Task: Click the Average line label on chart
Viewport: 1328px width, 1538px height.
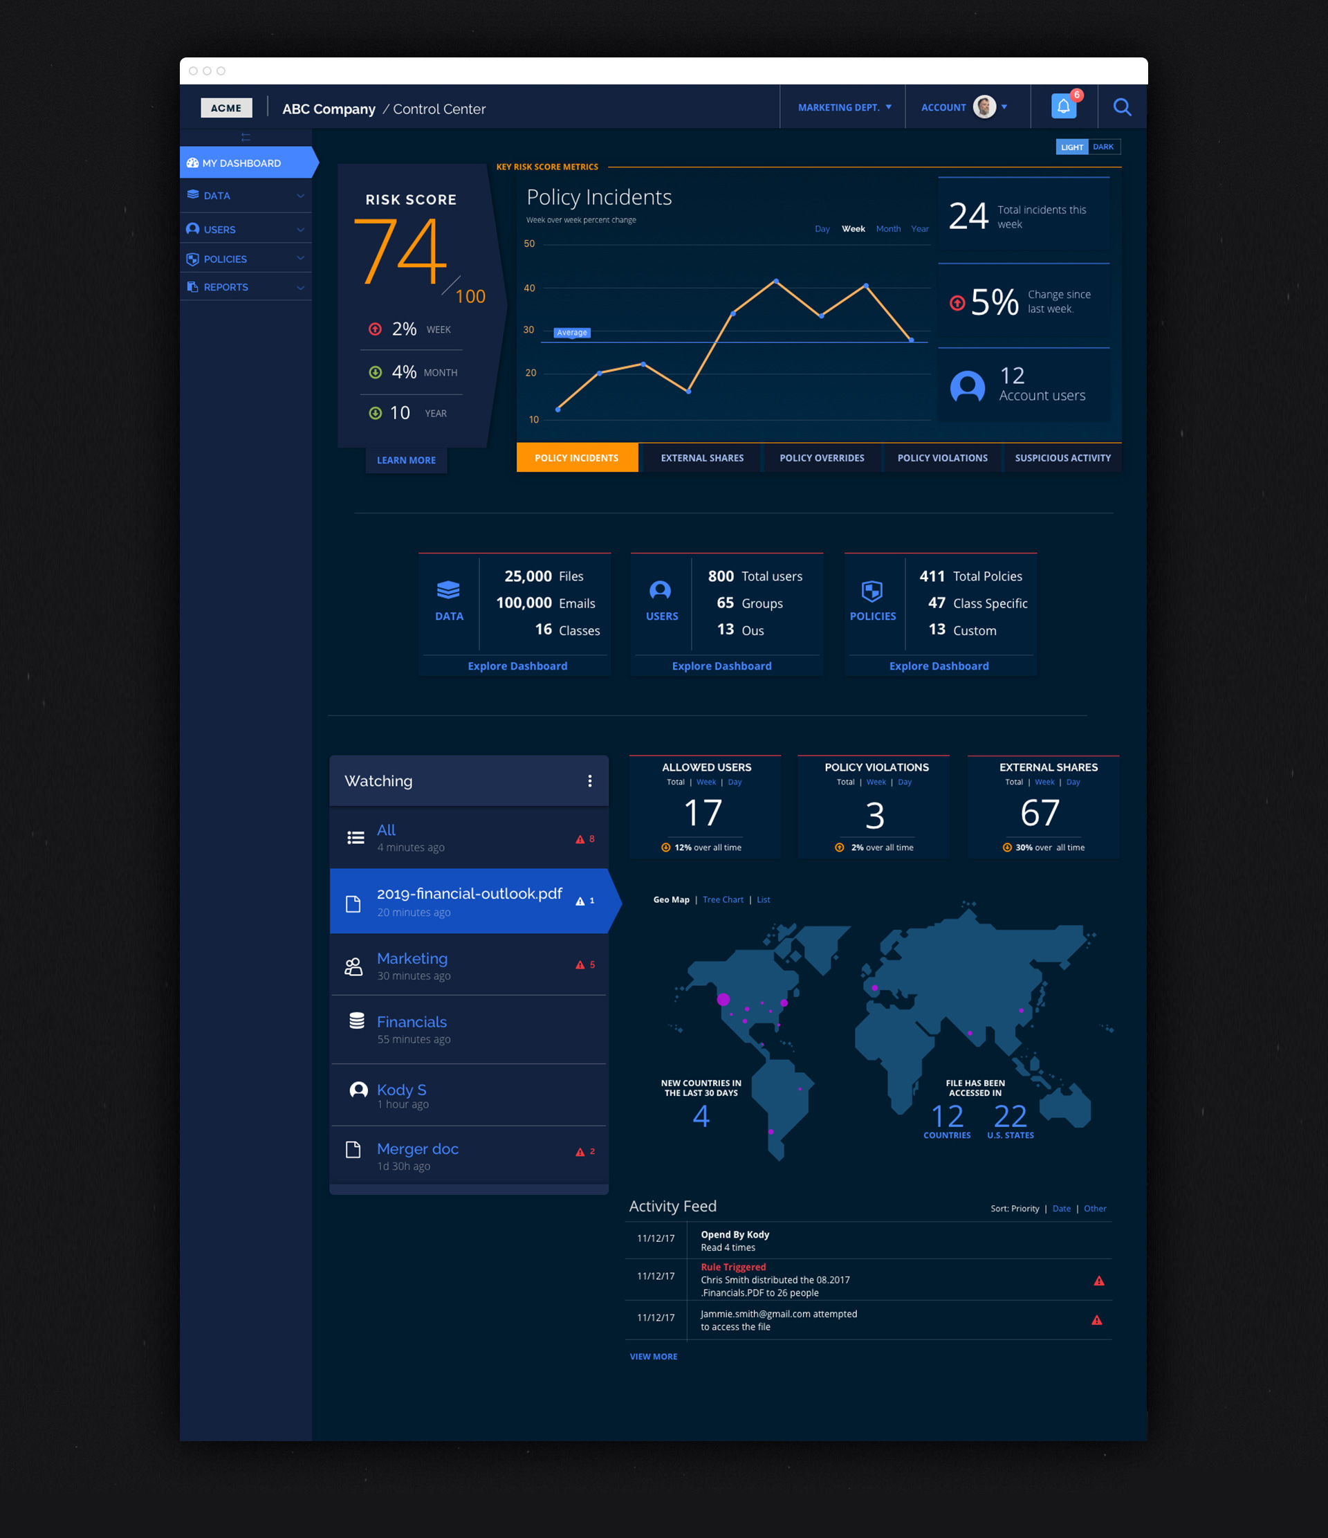Action: point(572,333)
